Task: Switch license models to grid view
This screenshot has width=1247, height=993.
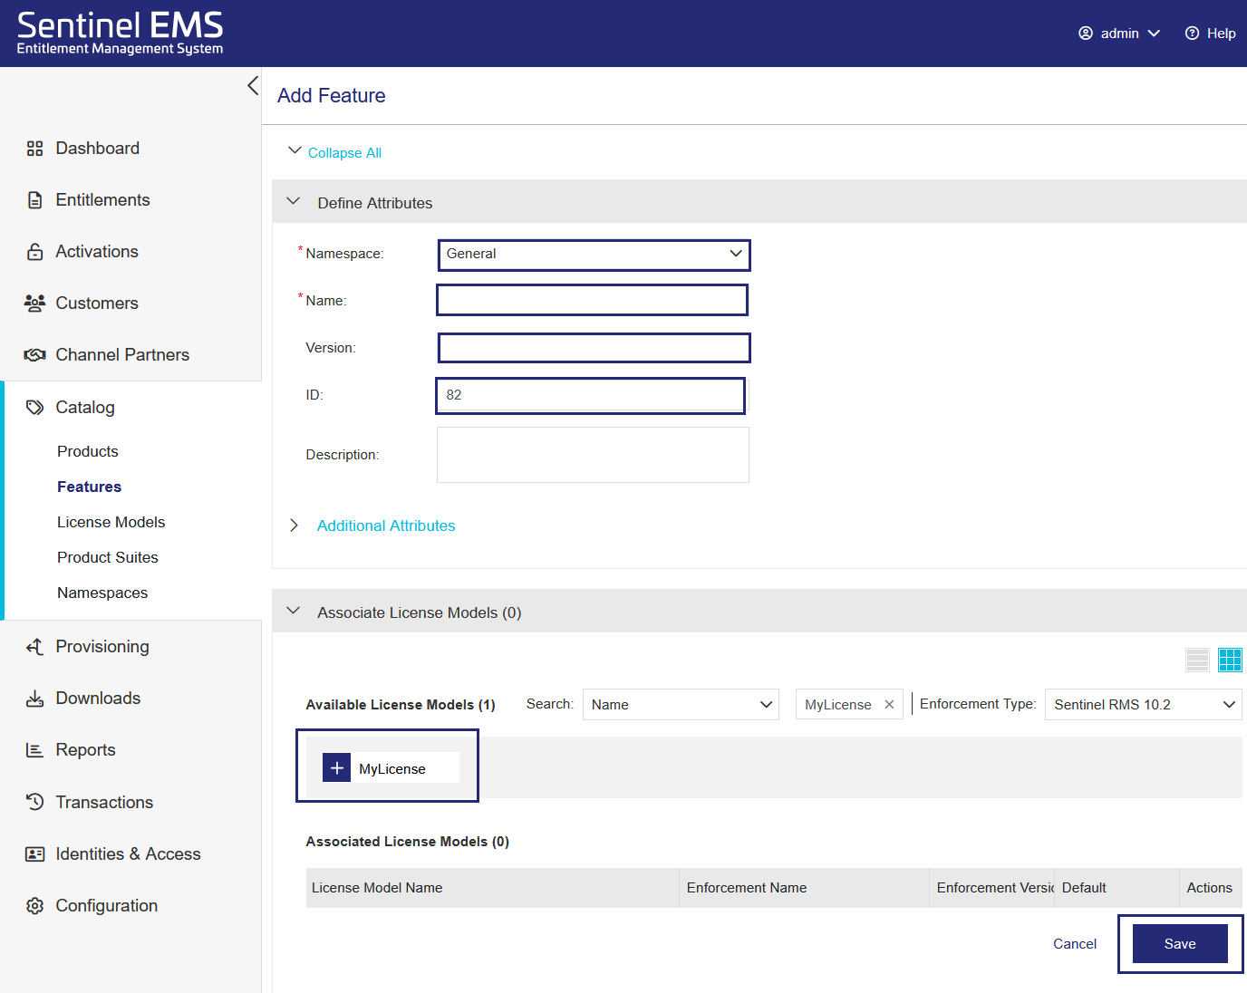Action: point(1231,660)
